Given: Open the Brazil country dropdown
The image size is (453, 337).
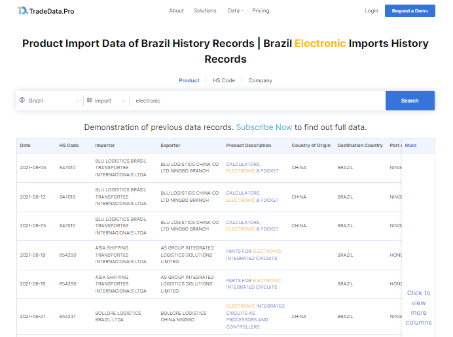Looking at the screenshot, I should coord(50,101).
